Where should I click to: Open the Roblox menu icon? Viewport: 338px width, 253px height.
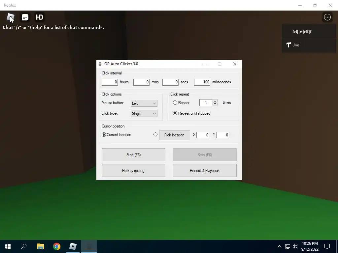click(x=10, y=17)
